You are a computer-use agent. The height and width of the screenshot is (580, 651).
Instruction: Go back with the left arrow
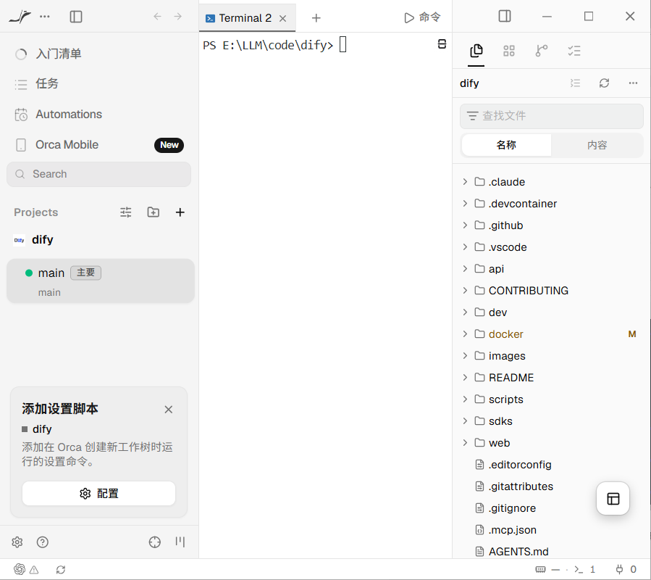click(x=157, y=17)
